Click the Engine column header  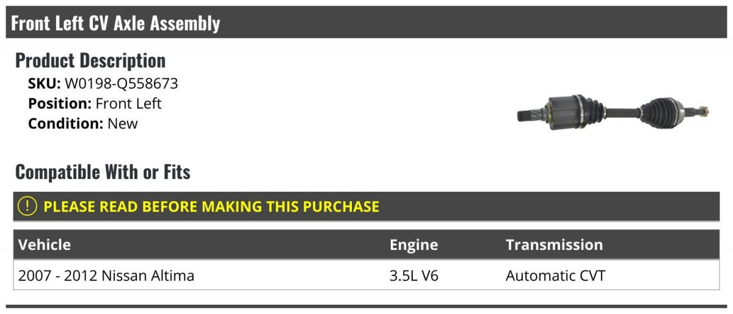pyautogui.click(x=414, y=245)
